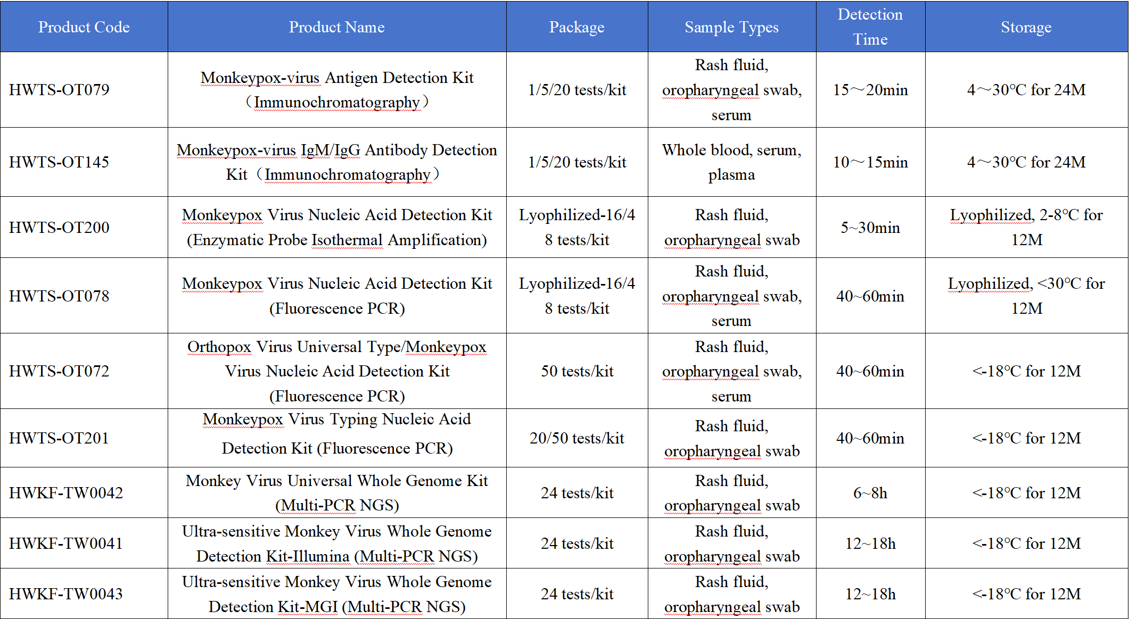The height and width of the screenshot is (619, 1129).
Task: Click the Product Name column header
Action: point(336,27)
